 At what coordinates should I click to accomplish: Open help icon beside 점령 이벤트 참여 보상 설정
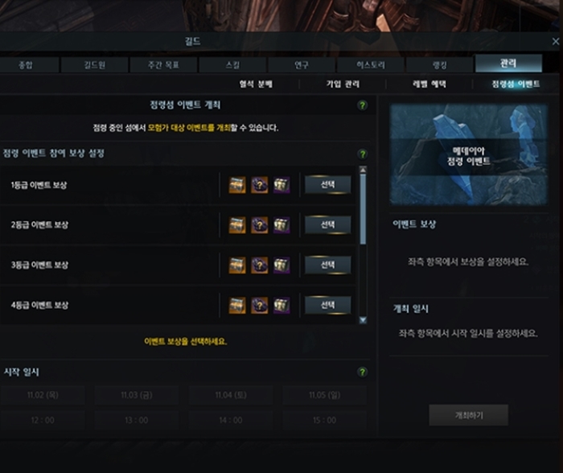tap(362, 154)
